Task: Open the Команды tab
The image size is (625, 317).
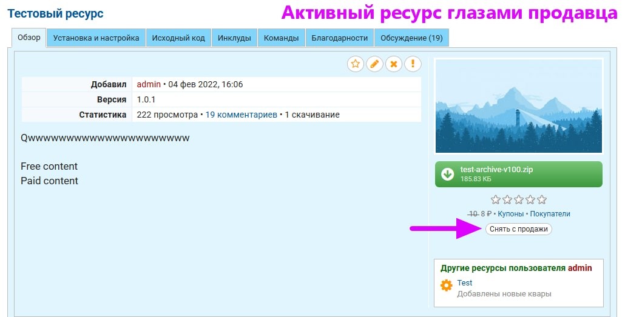Action: [x=281, y=38]
